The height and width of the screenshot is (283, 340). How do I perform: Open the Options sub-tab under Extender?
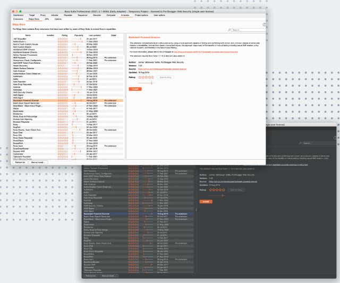(58, 19)
